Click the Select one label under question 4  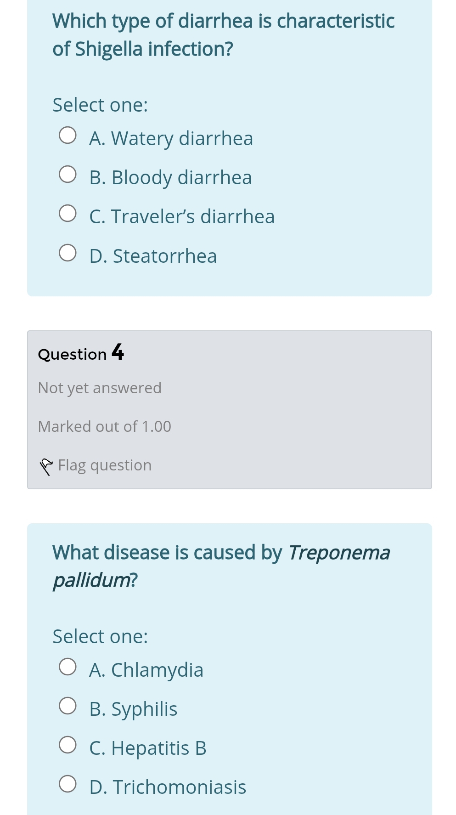point(100,636)
